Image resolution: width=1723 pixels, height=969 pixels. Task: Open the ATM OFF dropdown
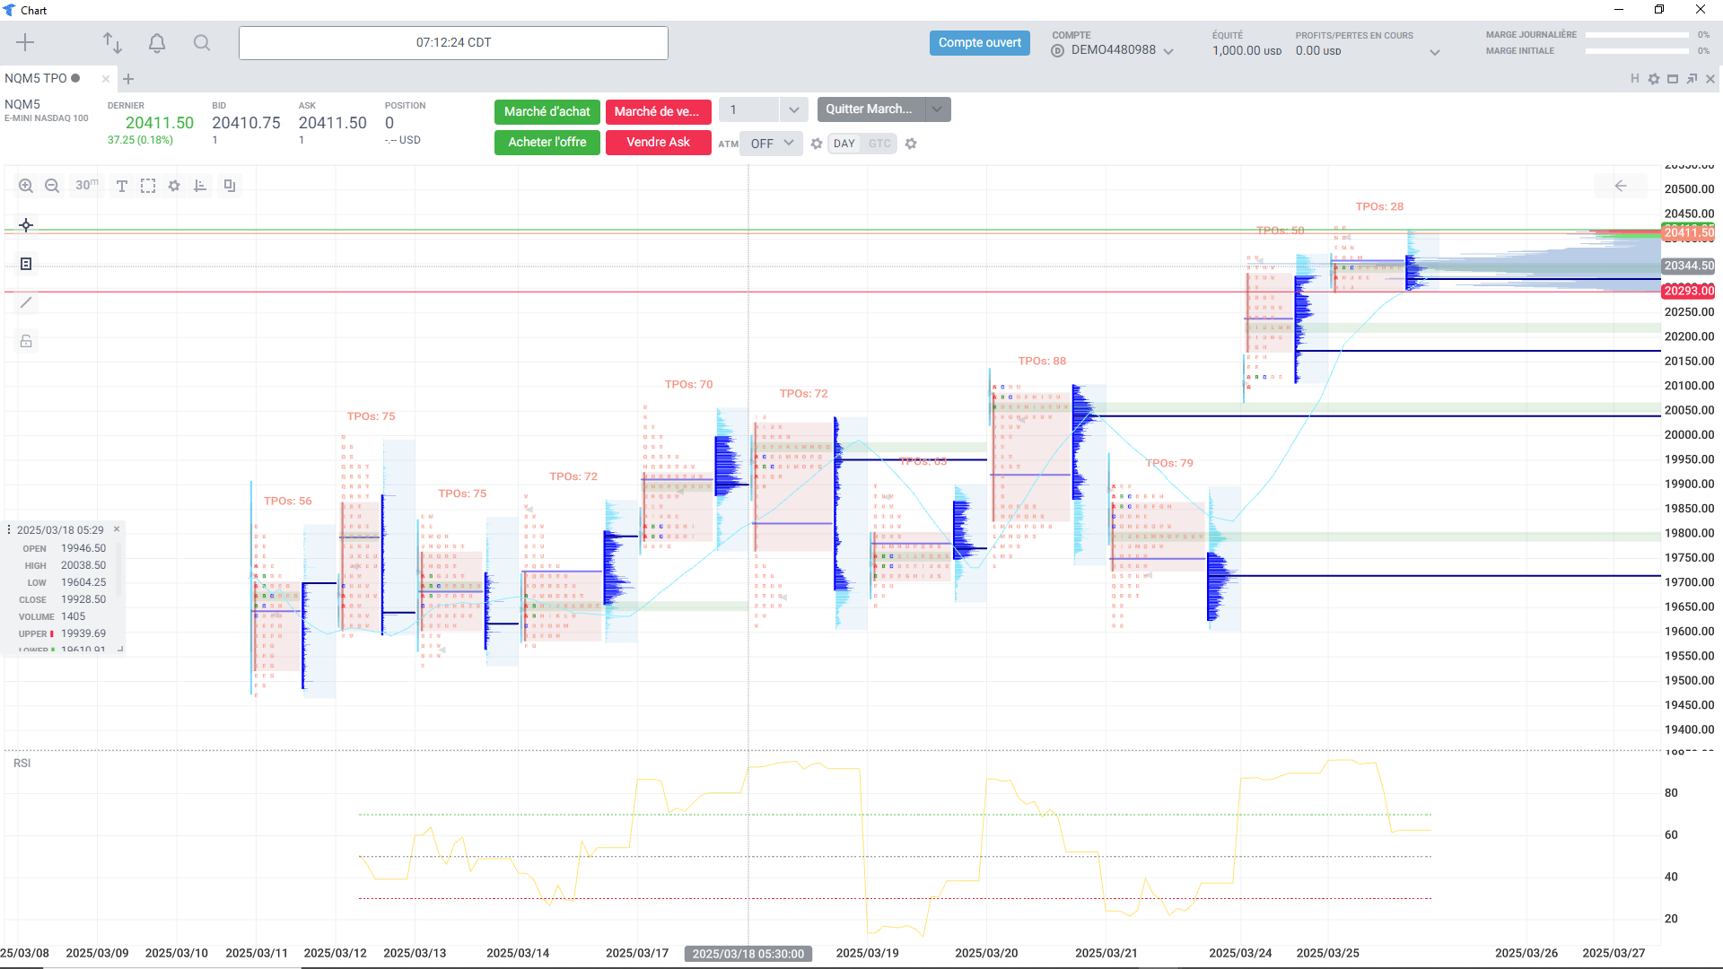click(772, 144)
